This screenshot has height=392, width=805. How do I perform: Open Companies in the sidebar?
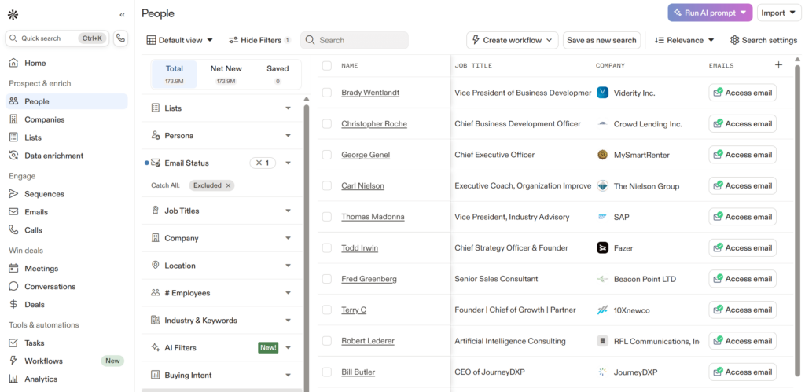coord(67,119)
